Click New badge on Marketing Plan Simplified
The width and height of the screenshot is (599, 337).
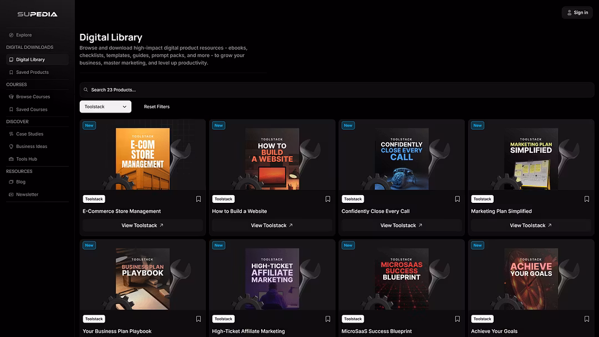(x=478, y=125)
